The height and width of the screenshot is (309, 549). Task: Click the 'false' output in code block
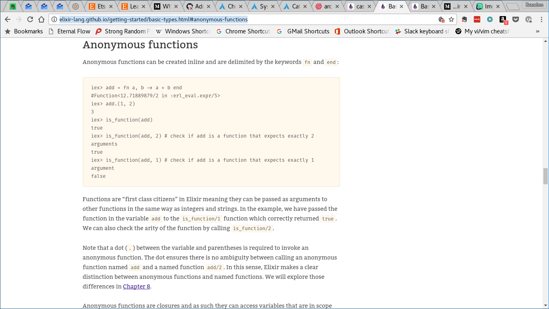(x=98, y=176)
